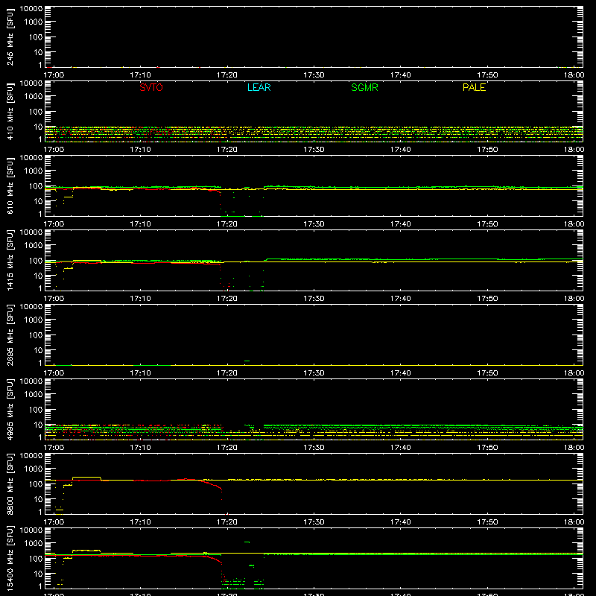Click the green spike above 1000 in 15400 MHz panel

click(247, 542)
